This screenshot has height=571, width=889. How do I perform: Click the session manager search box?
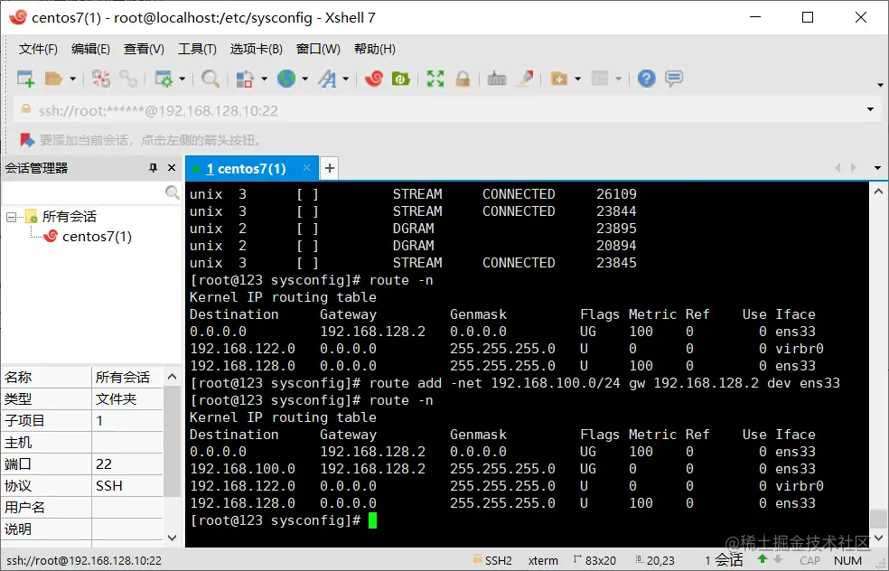coord(83,192)
